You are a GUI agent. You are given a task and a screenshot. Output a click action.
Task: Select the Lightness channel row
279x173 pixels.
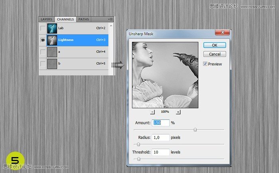click(x=74, y=40)
